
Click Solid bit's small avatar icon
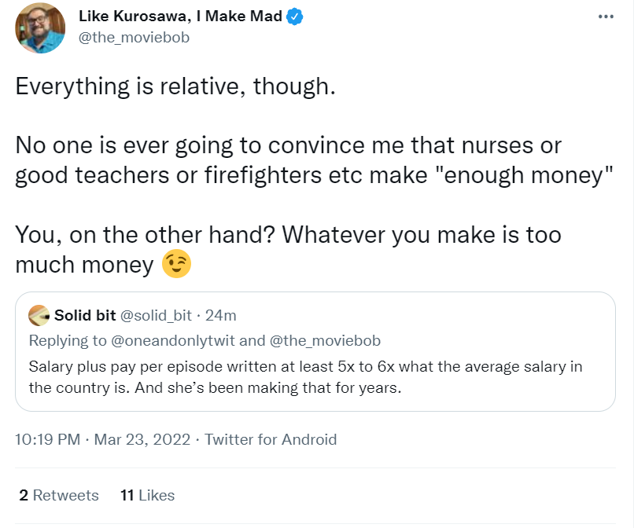[x=39, y=316]
